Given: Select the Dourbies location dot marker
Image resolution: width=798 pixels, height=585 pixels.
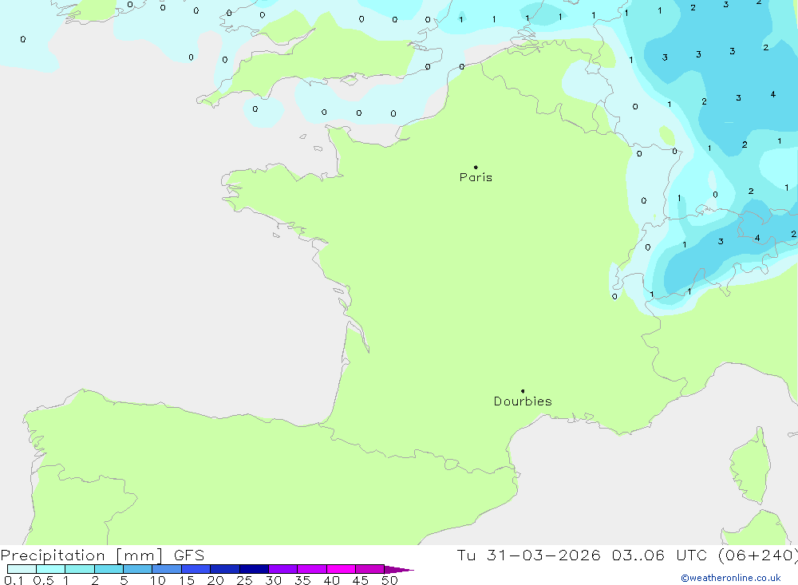Looking at the screenshot, I should [x=523, y=391].
